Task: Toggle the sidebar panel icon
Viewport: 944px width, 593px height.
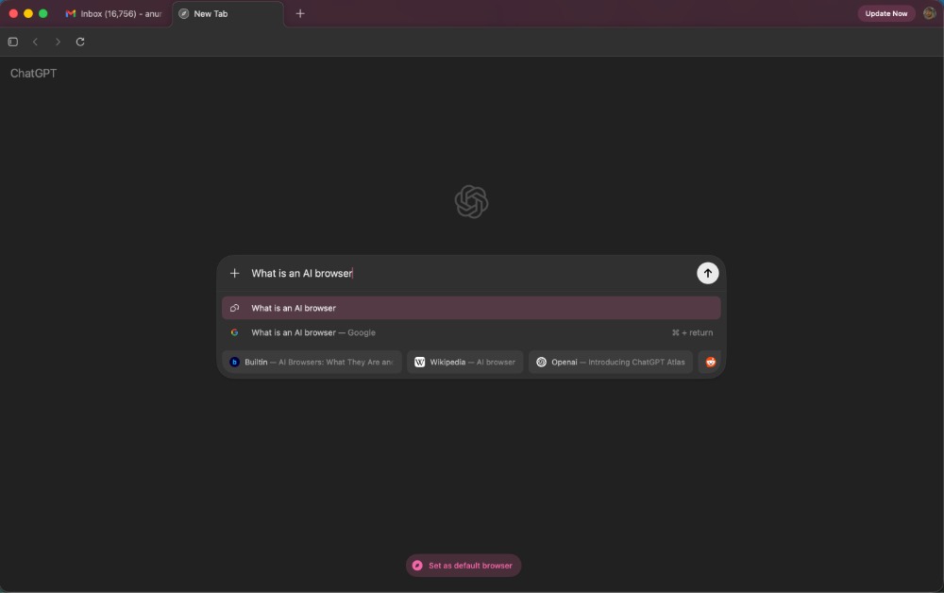Action: pyautogui.click(x=12, y=42)
